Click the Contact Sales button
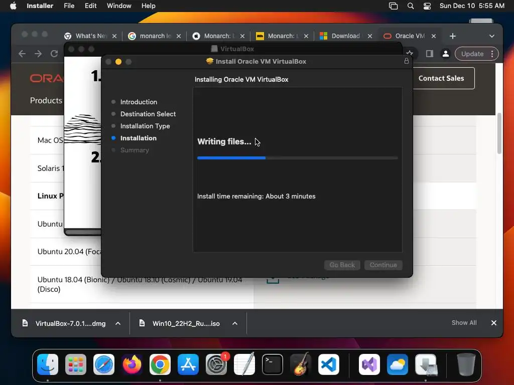 441,78
